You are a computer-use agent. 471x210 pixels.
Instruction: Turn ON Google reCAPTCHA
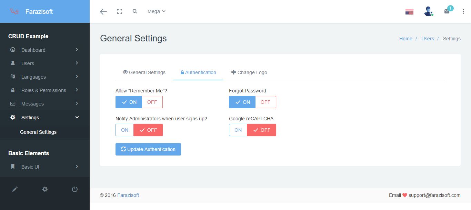[x=238, y=130]
